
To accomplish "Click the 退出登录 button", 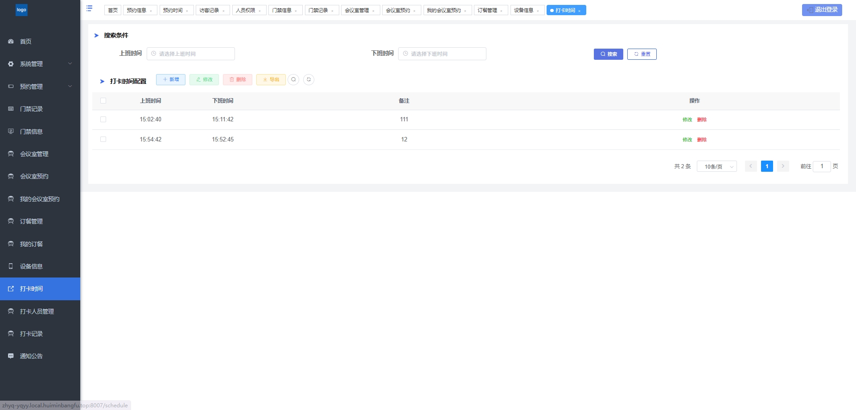I will (822, 10).
